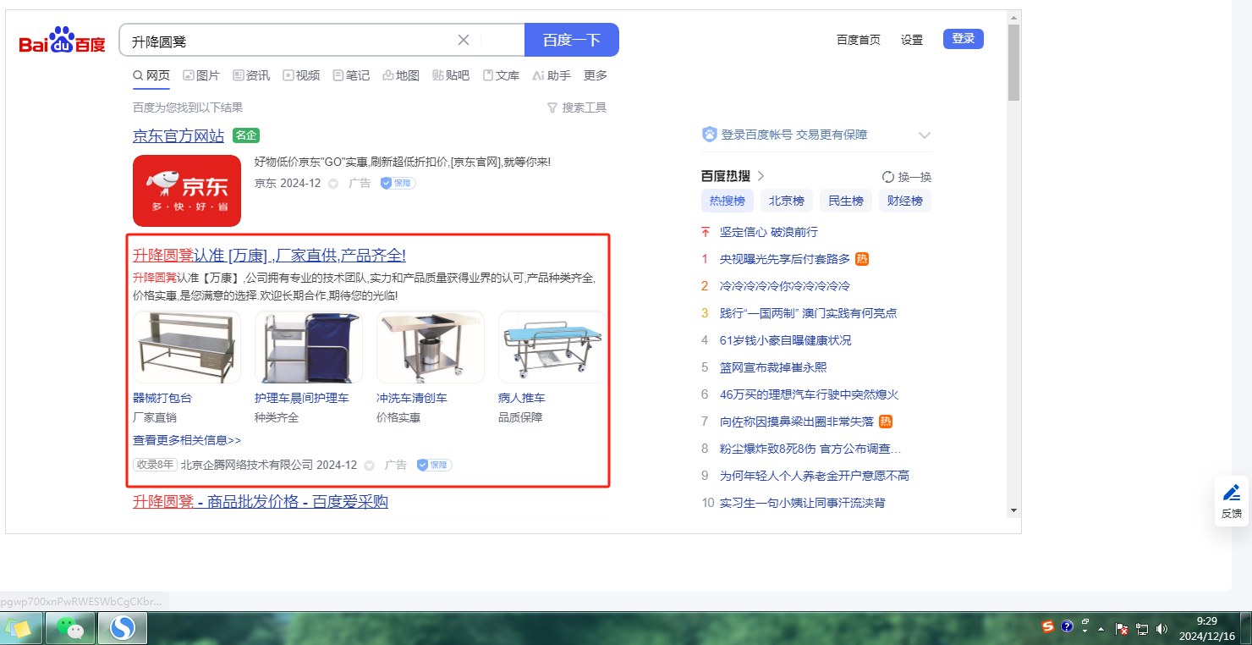
Task: Select the 文库 tab
Action: coord(501,75)
